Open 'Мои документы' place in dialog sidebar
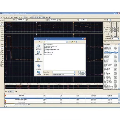 [39, 60]
